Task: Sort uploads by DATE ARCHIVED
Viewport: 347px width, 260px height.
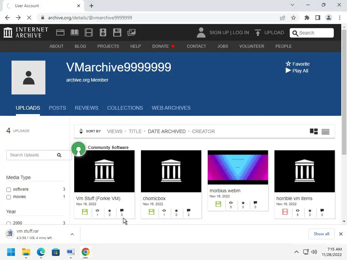Action: [167, 131]
